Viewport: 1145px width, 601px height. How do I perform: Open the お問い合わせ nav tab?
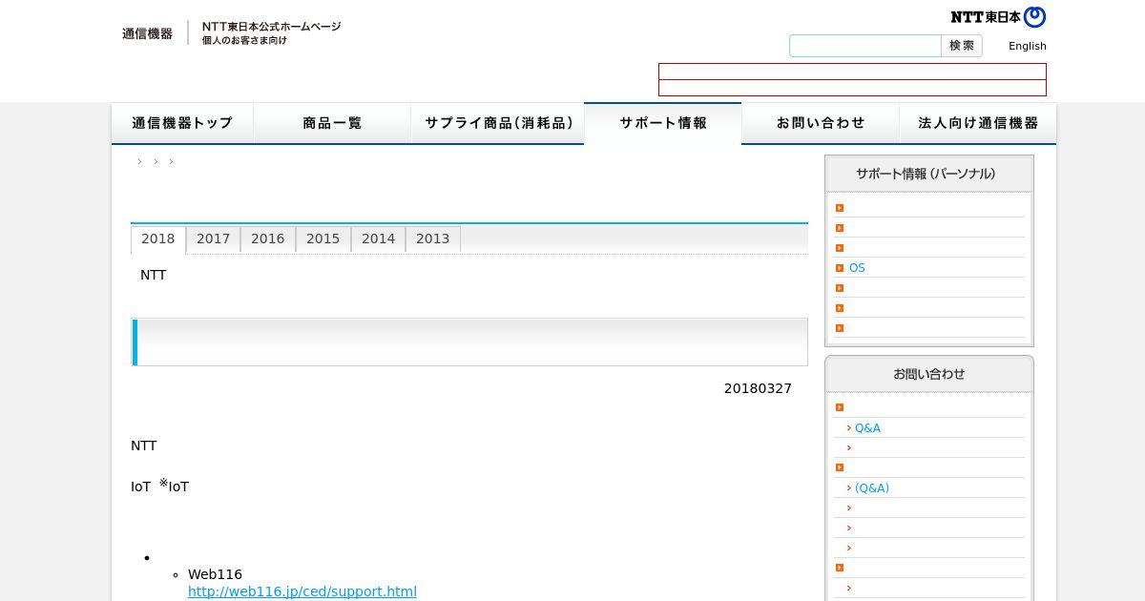pyautogui.click(x=821, y=123)
